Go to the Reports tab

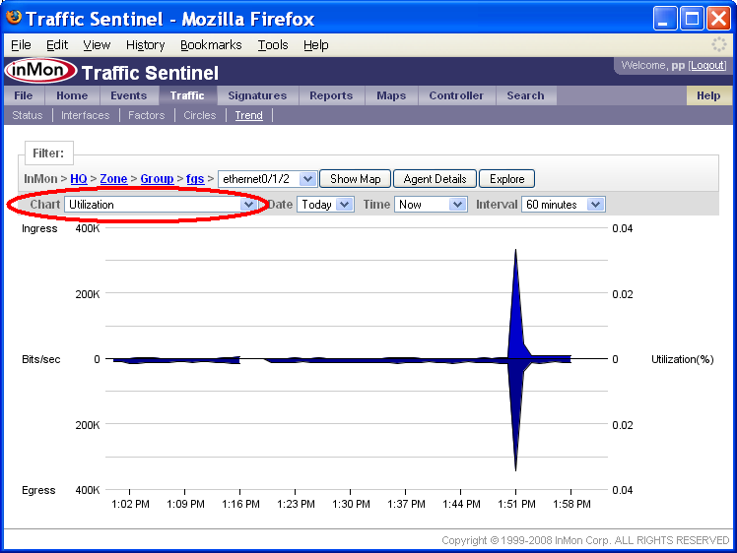331,96
